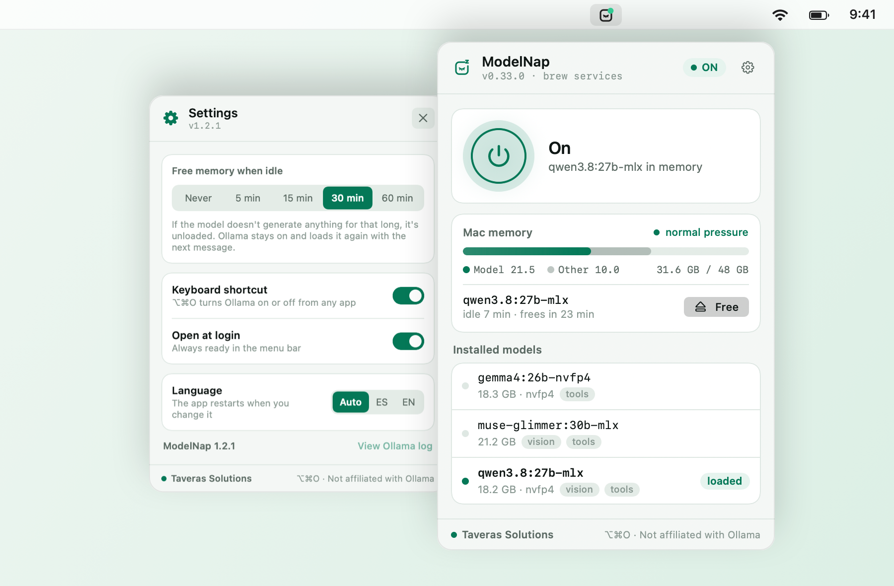This screenshot has height=586, width=894.
Task: Open the battery status icon
Action: click(819, 15)
